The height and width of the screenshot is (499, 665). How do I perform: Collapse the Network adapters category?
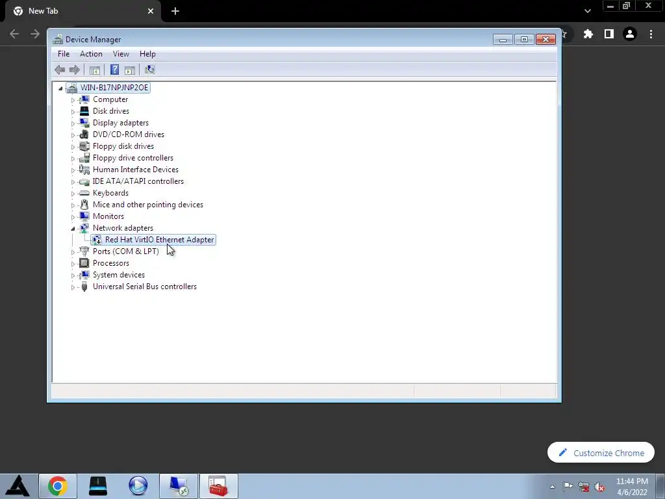coord(73,229)
